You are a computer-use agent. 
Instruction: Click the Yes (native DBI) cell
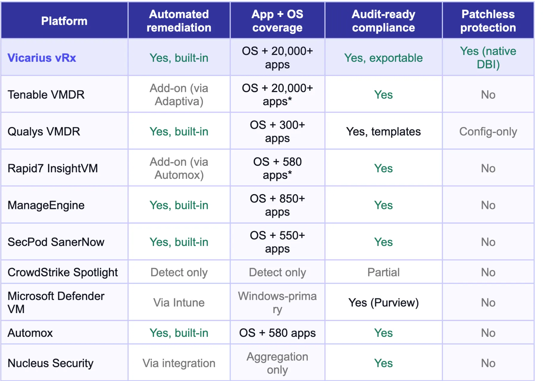click(488, 58)
